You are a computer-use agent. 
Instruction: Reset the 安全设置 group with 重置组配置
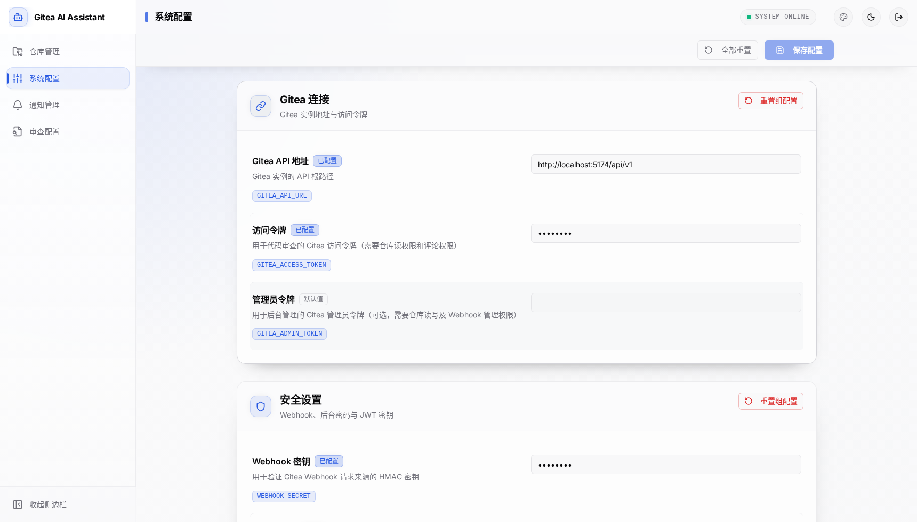click(x=771, y=401)
